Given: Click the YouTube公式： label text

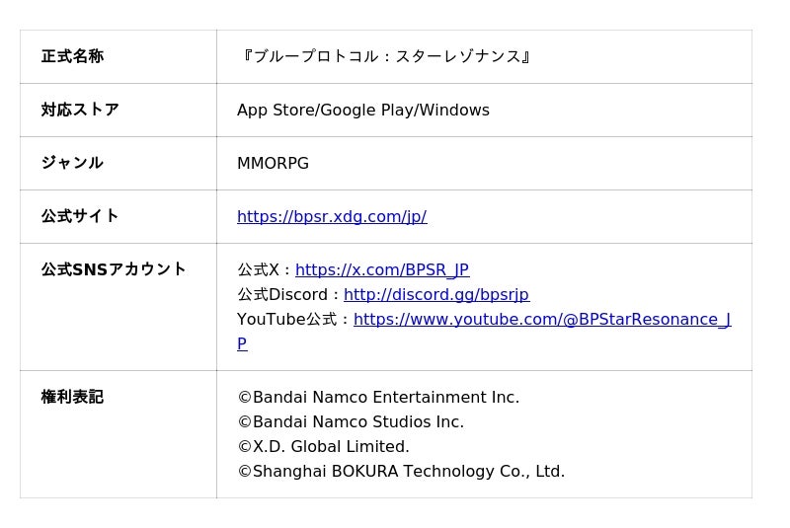Looking at the screenshot, I should (x=293, y=320).
